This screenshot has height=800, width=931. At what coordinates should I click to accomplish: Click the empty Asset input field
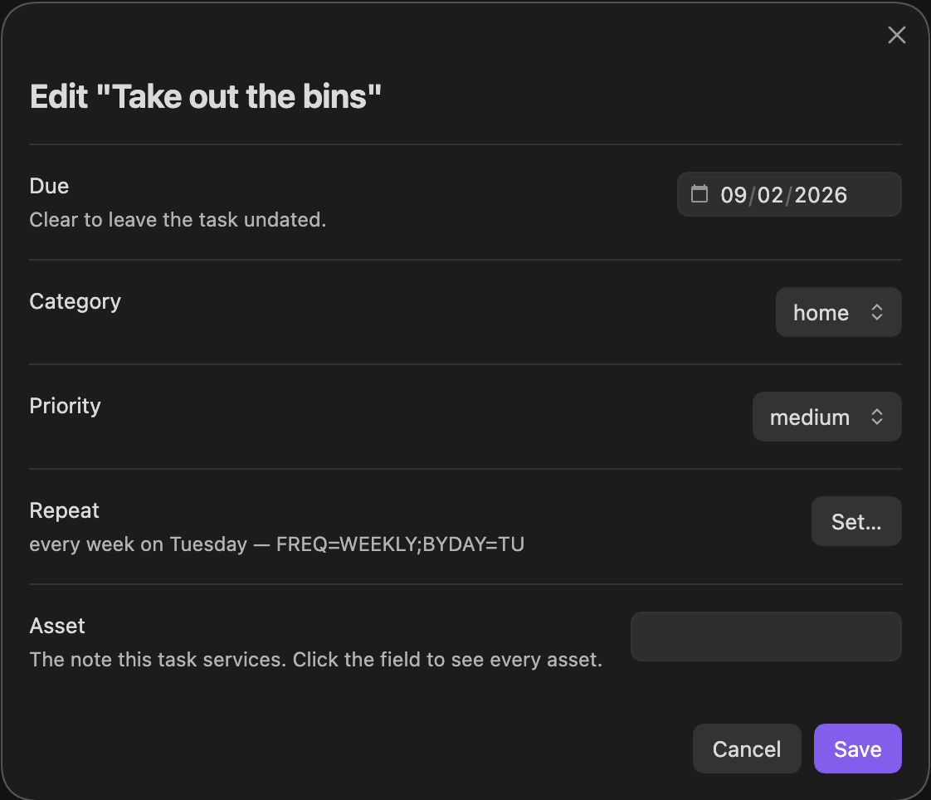coord(766,637)
